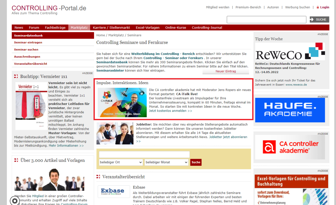Click the SUCHE button in the header
336x205 pixels.
click(x=319, y=19)
